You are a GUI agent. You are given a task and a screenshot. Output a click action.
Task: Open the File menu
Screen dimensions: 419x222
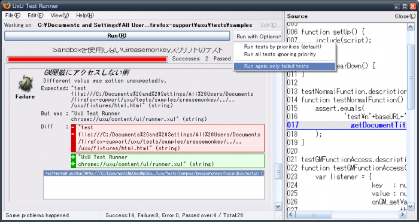tap(13, 16)
